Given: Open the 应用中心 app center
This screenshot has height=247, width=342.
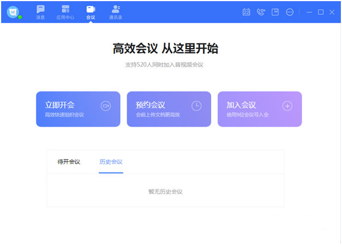Looking at the screenshot, I should click(x=65, y=12).
